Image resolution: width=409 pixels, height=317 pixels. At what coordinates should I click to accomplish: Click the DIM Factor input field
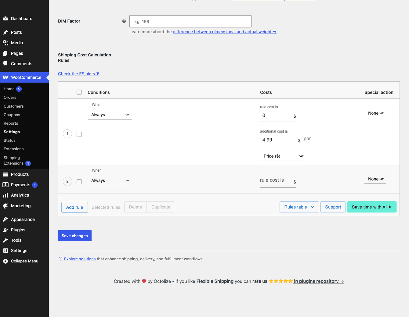pos(190,21)
